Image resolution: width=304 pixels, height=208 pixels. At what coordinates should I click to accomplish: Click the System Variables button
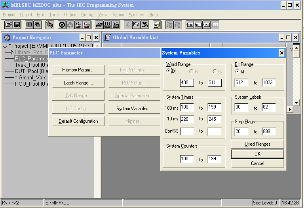pos(134,109)
